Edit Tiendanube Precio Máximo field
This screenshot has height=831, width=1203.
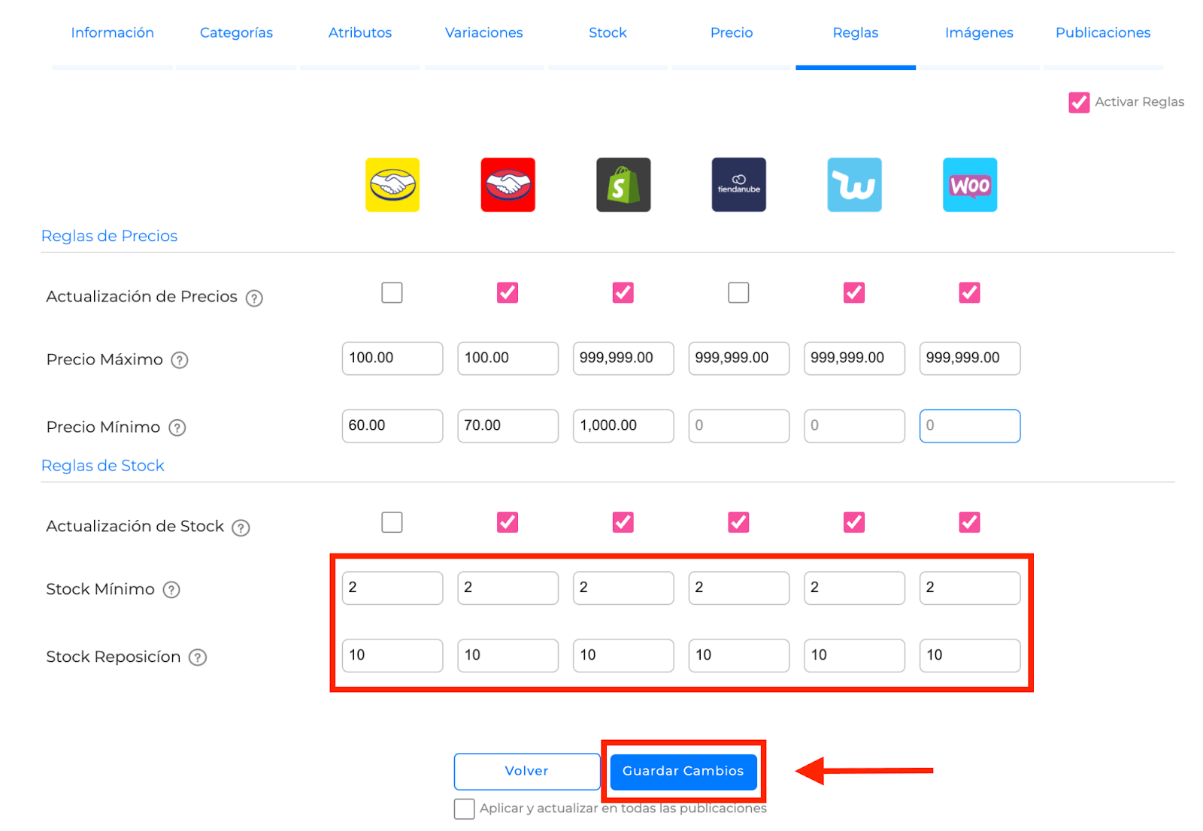[739, 358]
